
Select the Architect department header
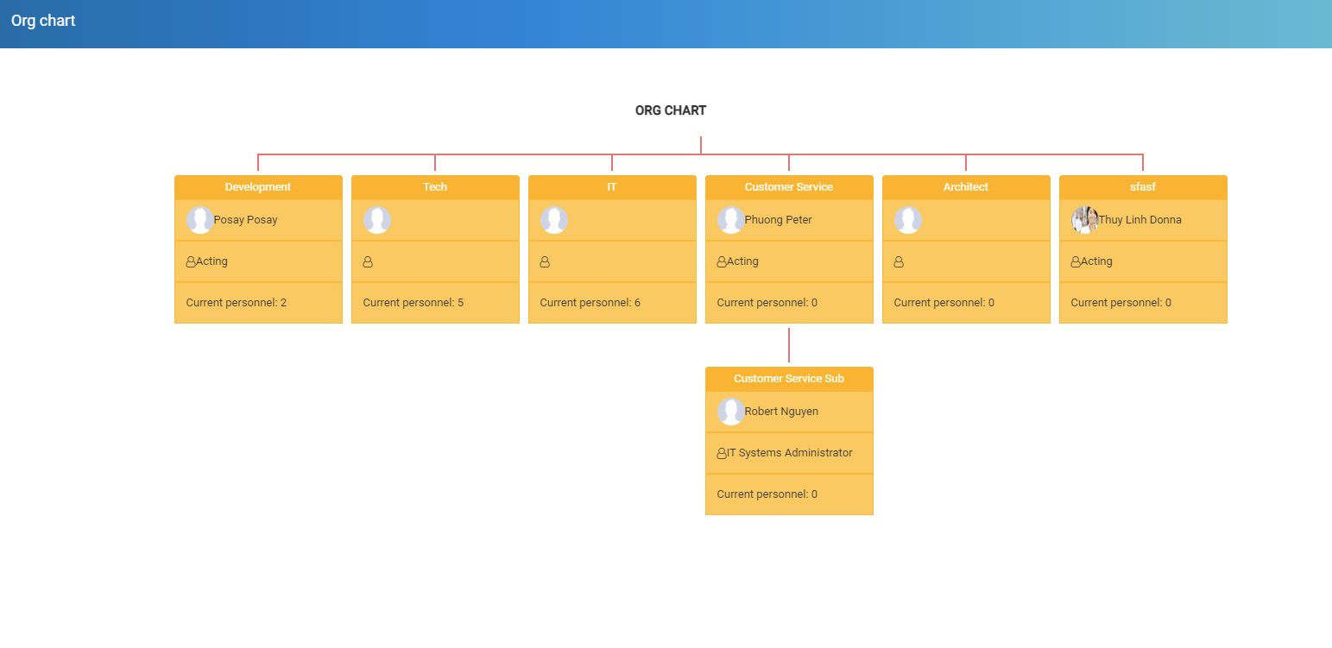coord(966,187)
